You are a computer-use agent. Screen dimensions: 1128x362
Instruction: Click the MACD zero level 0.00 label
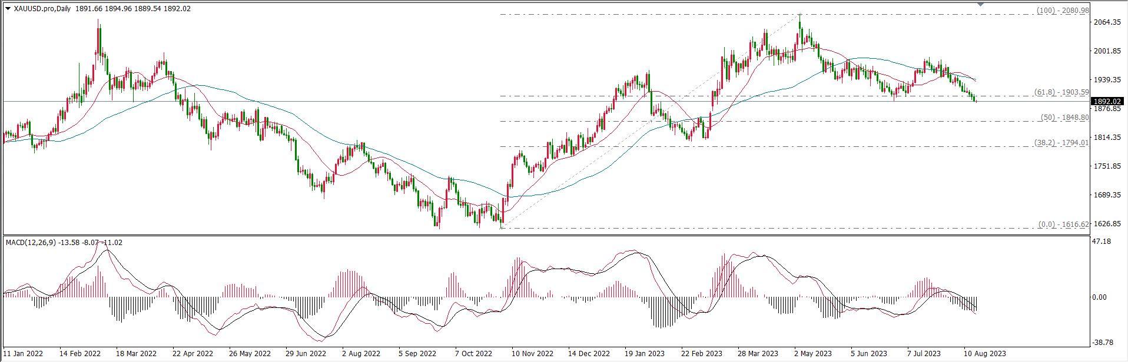click(1100, 297)
